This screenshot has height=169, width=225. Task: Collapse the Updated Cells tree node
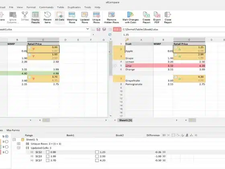coord(18,148)
